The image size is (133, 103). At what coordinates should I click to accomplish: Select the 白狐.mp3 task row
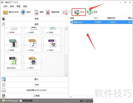click(101, 22)
